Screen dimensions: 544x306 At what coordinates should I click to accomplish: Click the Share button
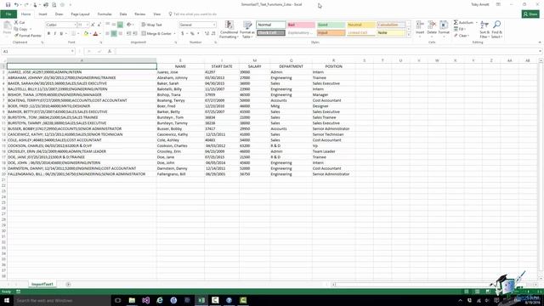click(530, 14)
